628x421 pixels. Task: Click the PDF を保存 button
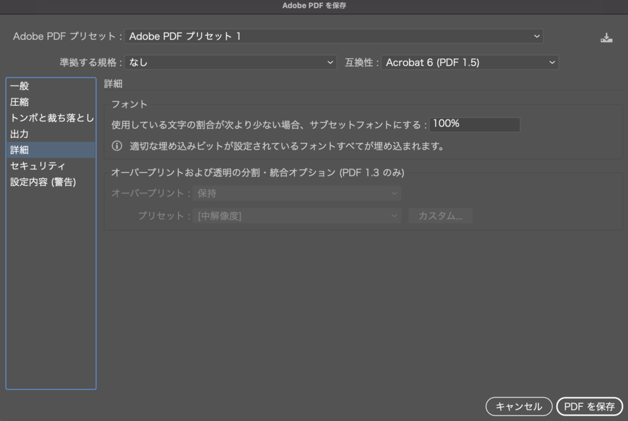589,406
